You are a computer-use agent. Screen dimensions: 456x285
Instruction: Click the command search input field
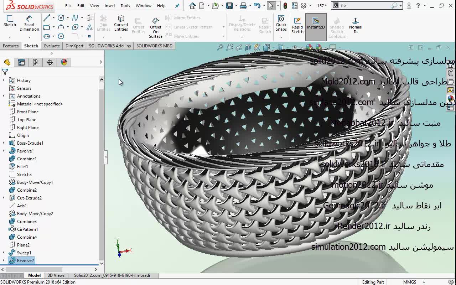pos(366,6)
